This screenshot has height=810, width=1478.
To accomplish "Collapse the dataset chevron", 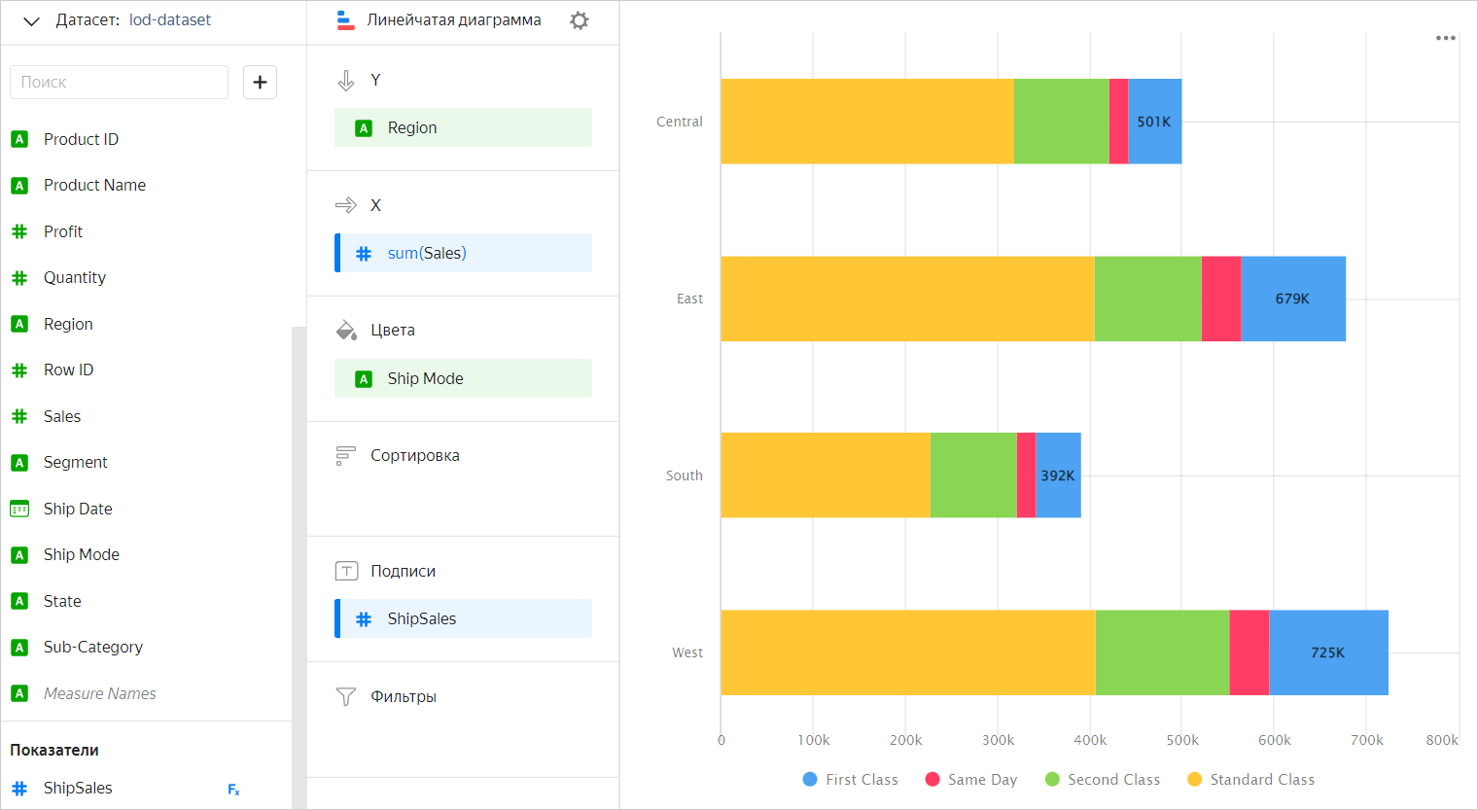I will [x=31, y=20].
